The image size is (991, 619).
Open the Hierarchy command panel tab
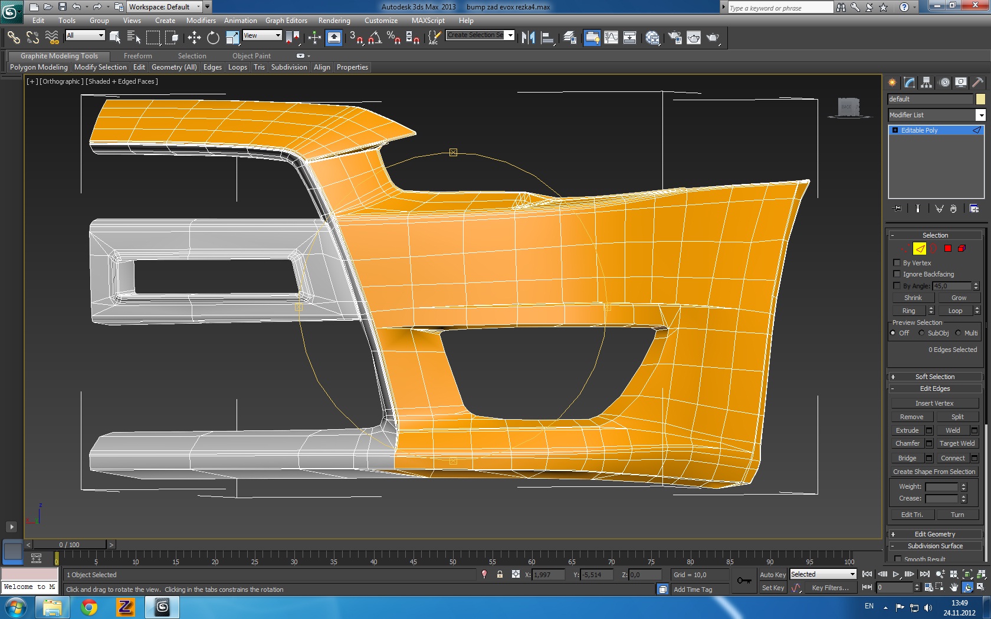tap(927, 83)
